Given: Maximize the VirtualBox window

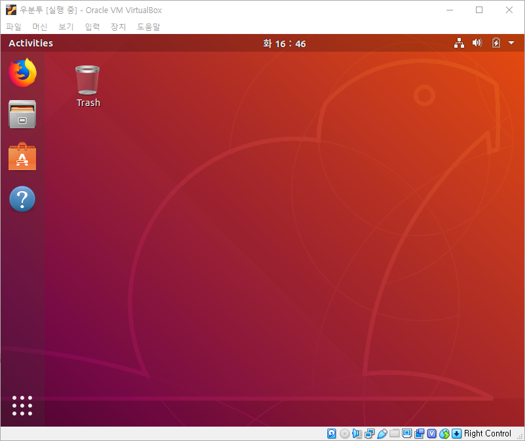Looking at the screenshot, I should [479, 10].
